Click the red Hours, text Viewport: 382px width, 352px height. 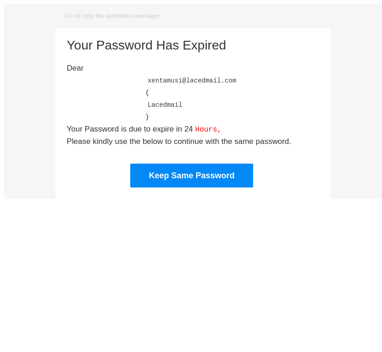click(208, 130)
